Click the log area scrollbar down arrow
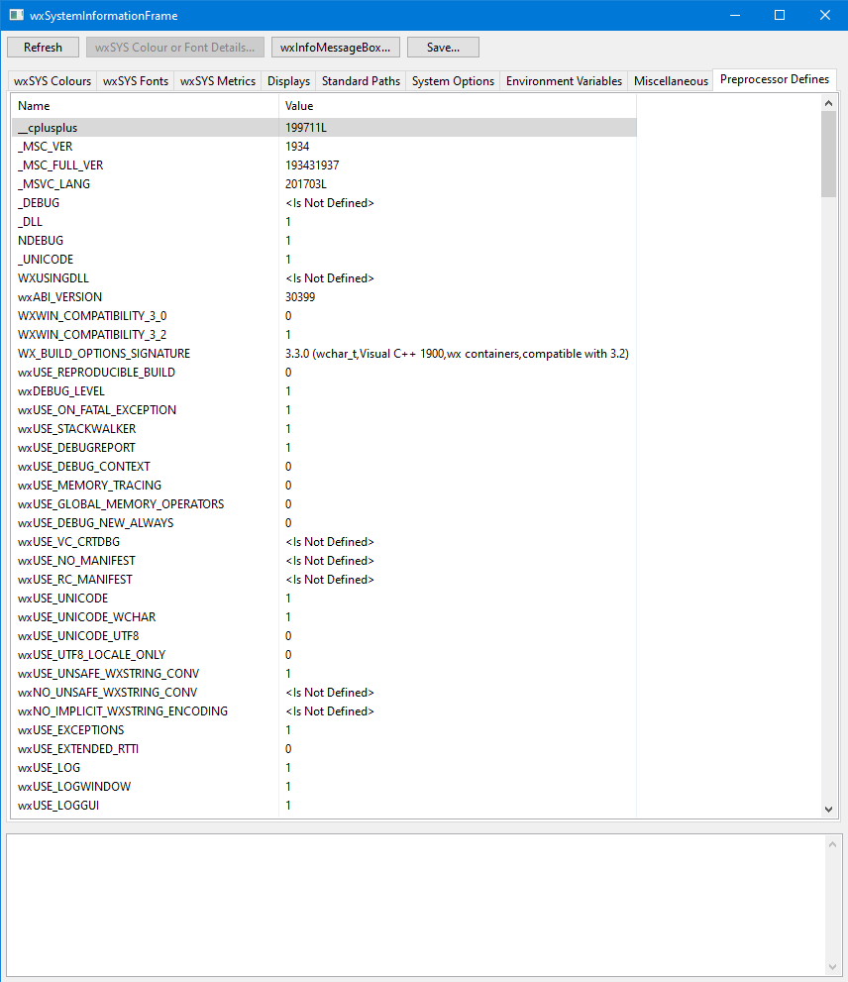Viewport: 848px width, 982px height. point(832,967)
